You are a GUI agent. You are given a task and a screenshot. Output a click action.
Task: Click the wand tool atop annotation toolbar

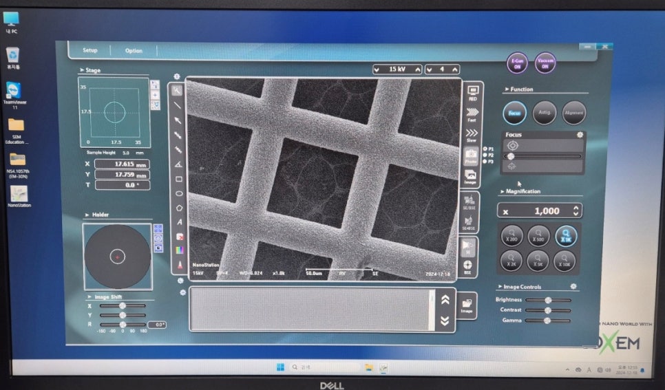pos(178,90)
